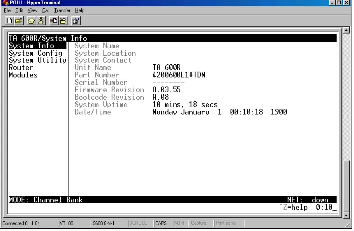Click the Bootcode Revision label

pyautogui.click(x=109, y=97)
